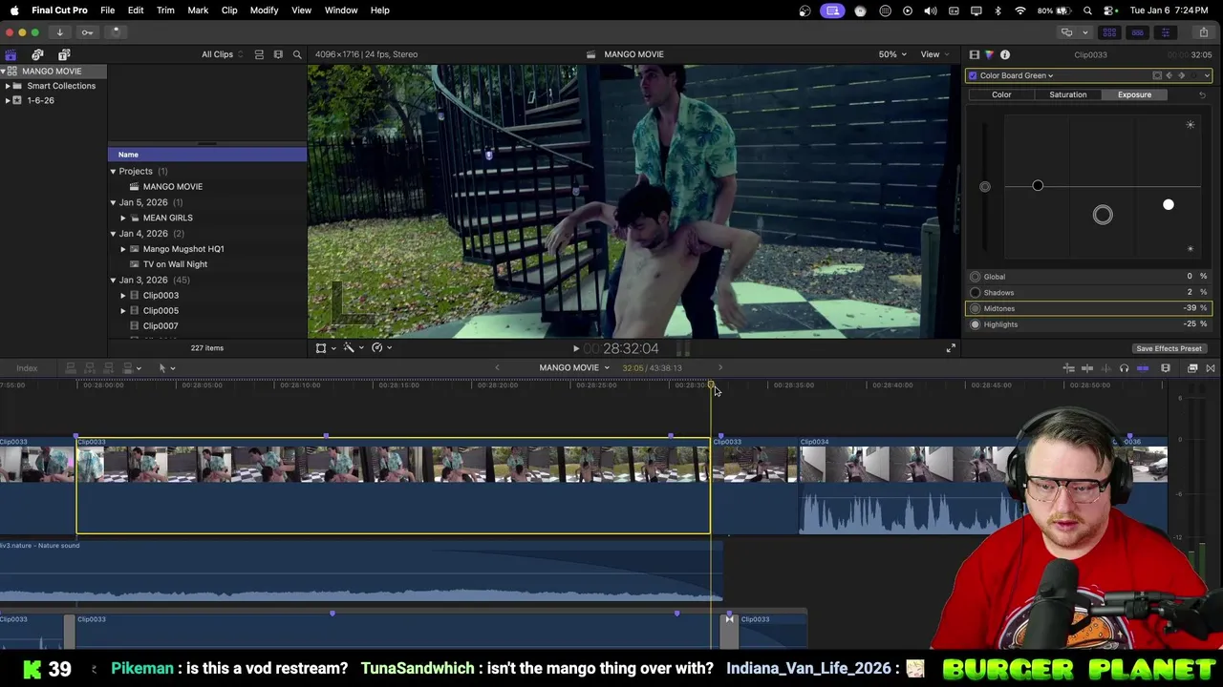Reset Exposure with the curved arrow icon
The width and height of the screenshot is (1223, 687).
coord(1202,94)
